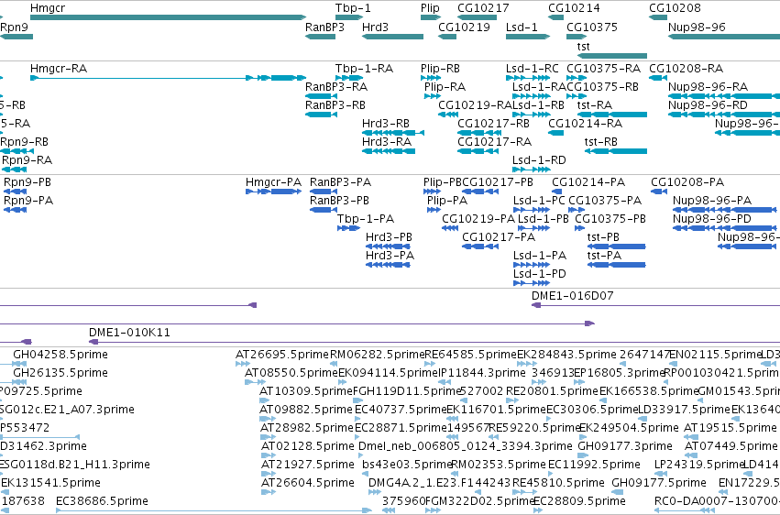Click the AT02128.5prime EST label
This screenshot has height=515, width=780.
[x=307, y=447]
